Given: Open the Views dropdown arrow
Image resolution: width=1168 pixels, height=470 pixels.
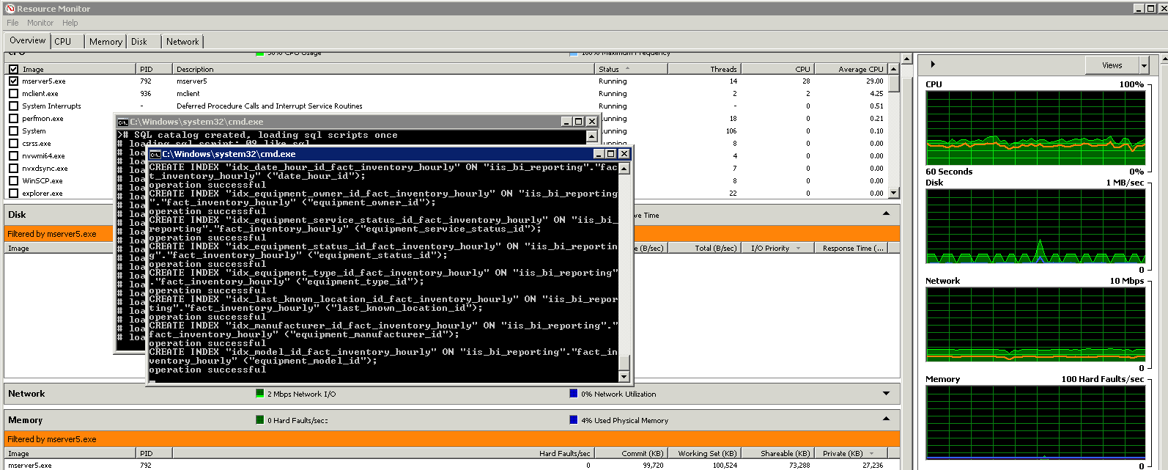Looking at the screenshot, I should 1144,65.
